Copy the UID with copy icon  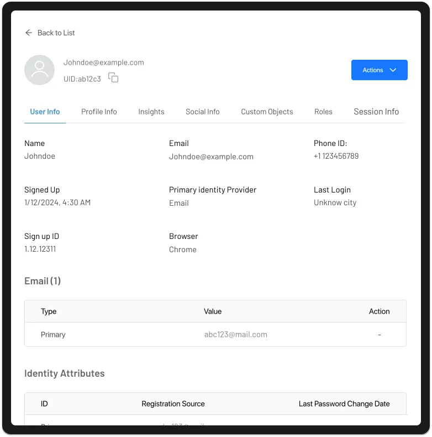113,78
